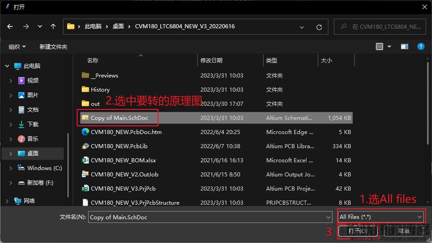Open the file type filter All Files dropdown
This screenshot has height=243, width=432.
[381, 217]
